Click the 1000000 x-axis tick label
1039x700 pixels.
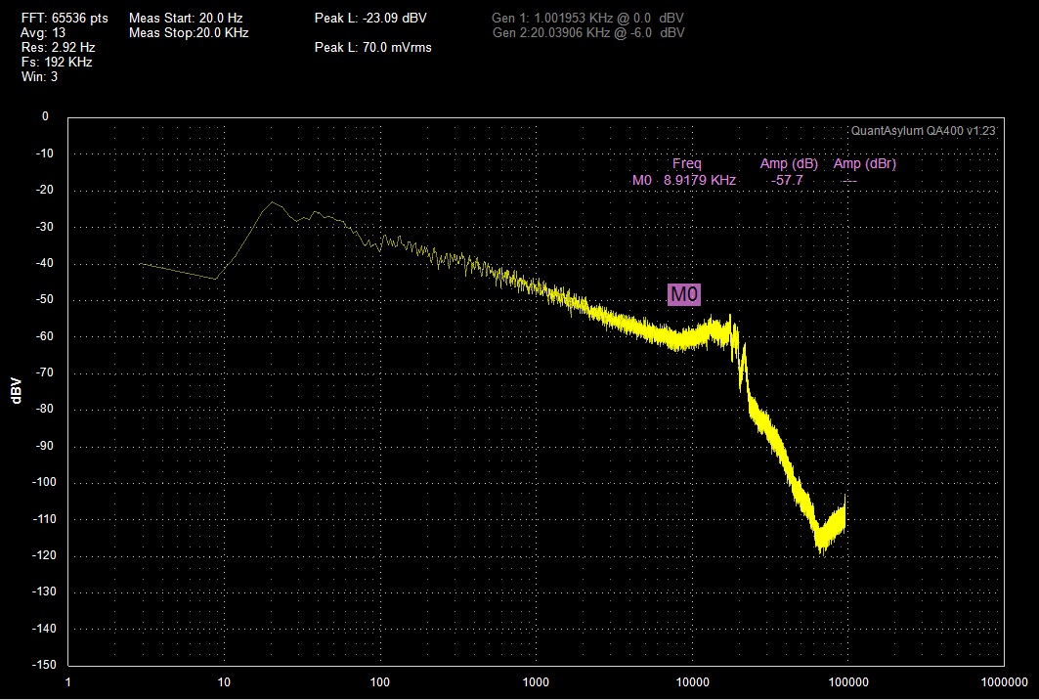tap(1003, 682)
